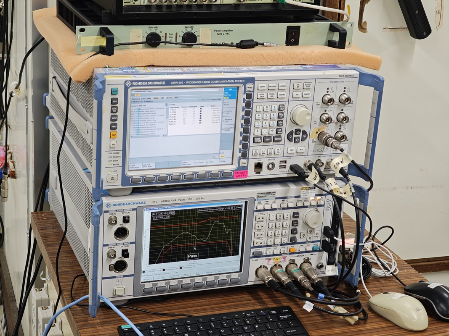Click the TASKS hardkey below the CMW softkey column
Image resolution: width=449 pixels, height=336 pixels.
pyautogui.click(x=244, y=163)
